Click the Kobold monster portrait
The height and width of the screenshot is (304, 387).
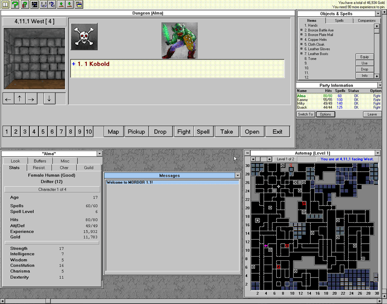click(180, 40)
